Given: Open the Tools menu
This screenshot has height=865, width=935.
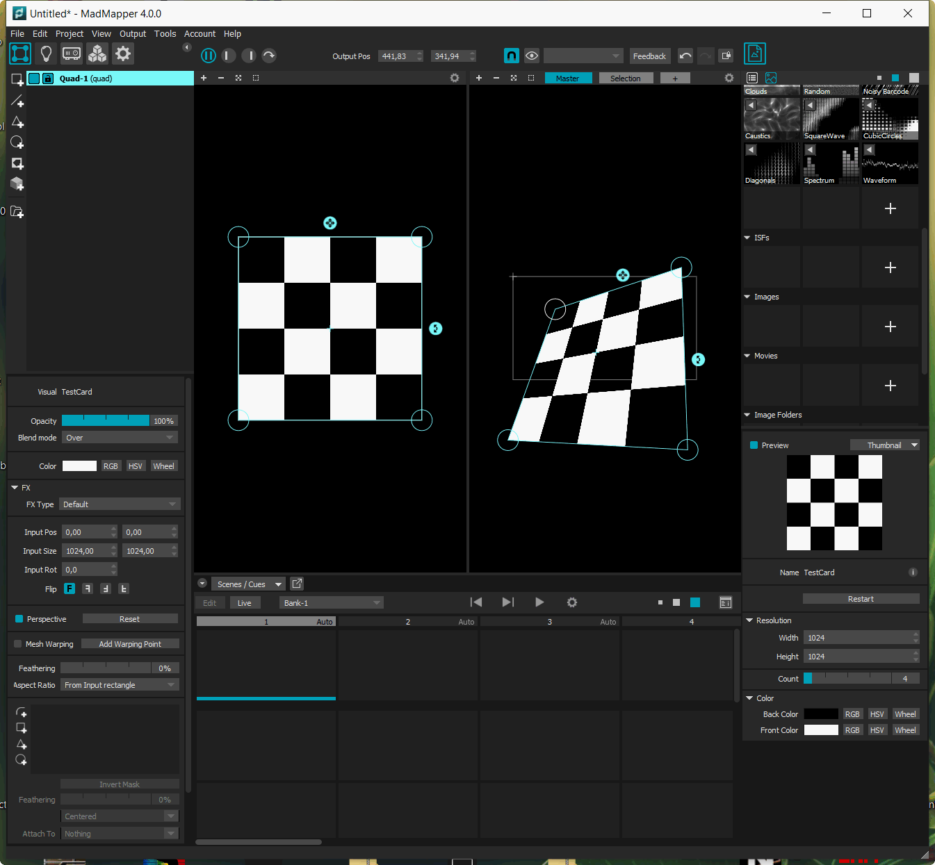Looking at the screenshot, I should 165,33.
